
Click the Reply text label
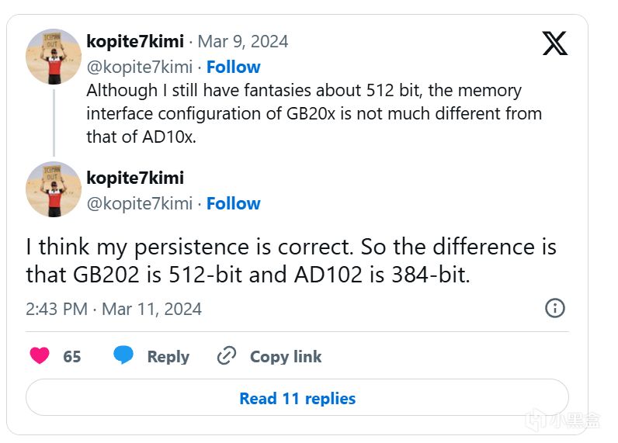pyautogui.click(x=168, y=356)
